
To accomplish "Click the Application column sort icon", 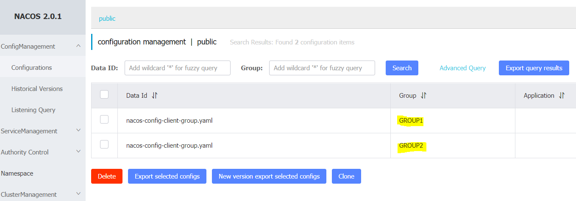I will (x=562, y=96).
